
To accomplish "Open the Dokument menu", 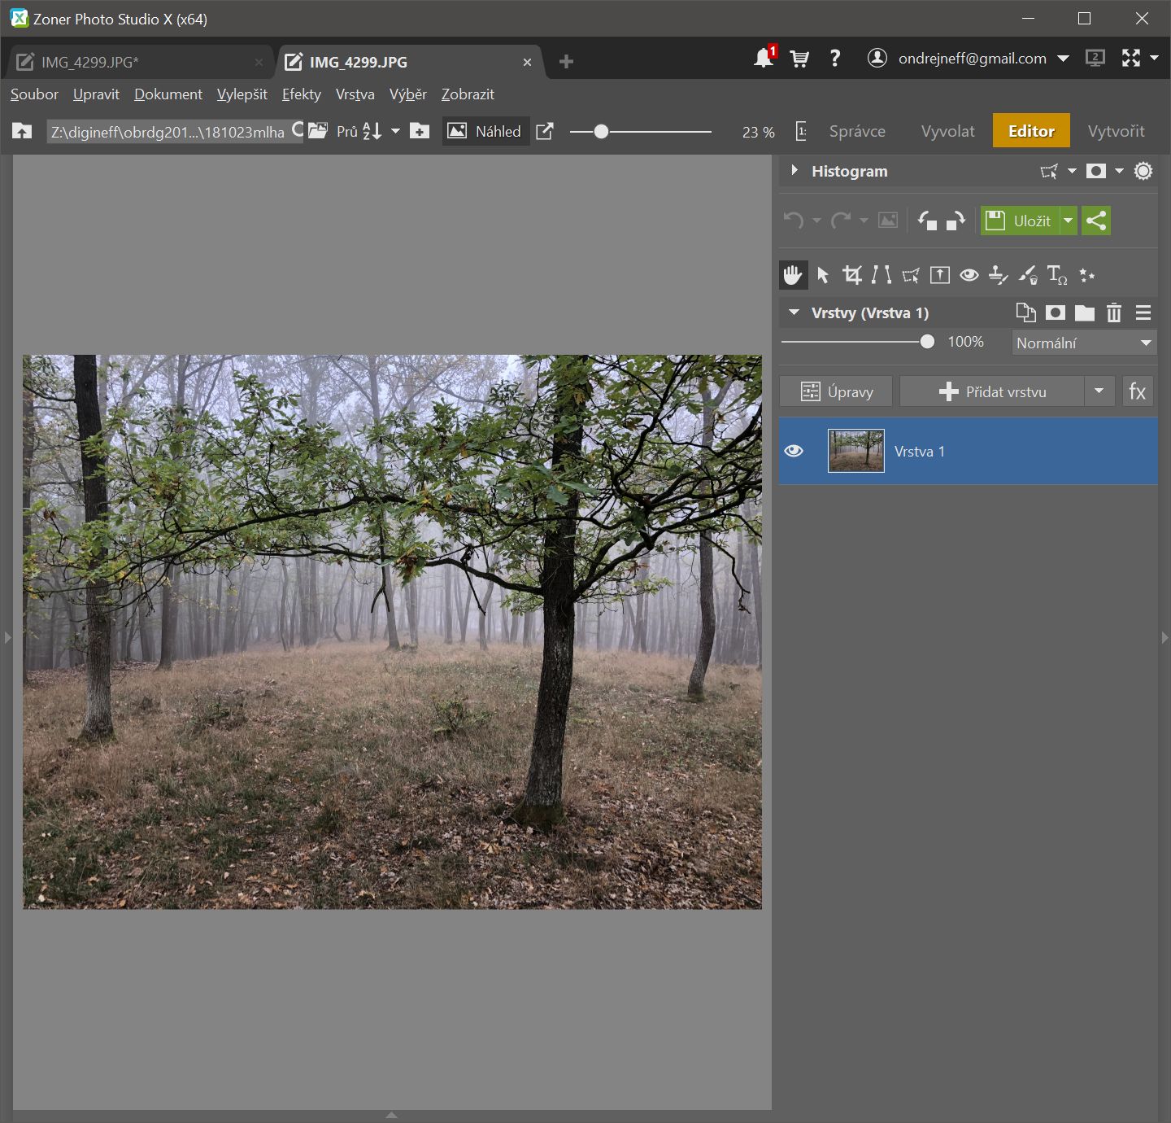I will pyautogui.click(x=168, y=94).
